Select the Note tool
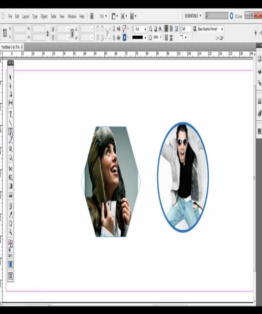The width and height of the screenshot is (262, 314). (x=10, y=206)
